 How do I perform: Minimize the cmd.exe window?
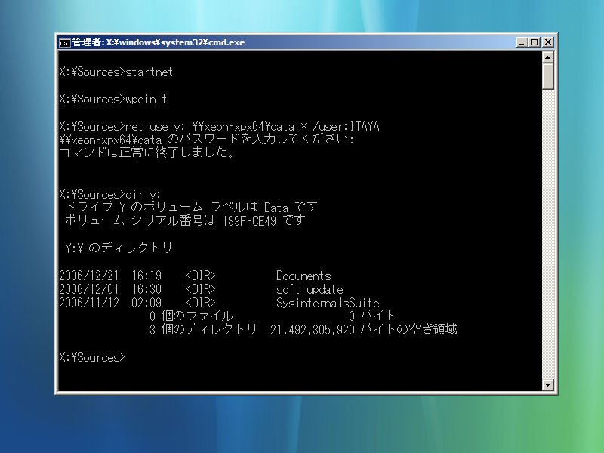click(x=522, y=42)
